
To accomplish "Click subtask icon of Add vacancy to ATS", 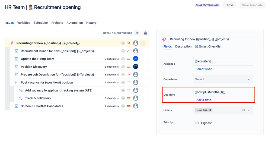I will [21, 90].
